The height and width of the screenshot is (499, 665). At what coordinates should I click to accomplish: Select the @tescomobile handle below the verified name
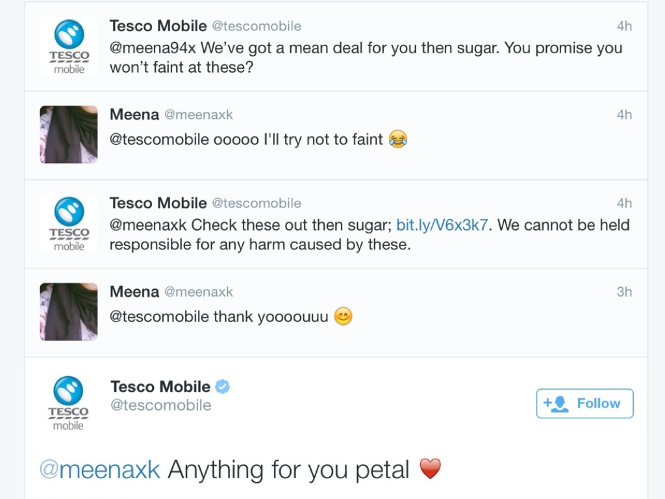tap(161, 405)
